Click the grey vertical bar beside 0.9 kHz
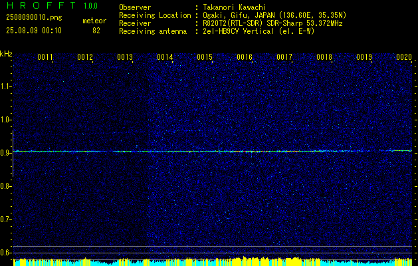418x266 pixels. (13, 154)
